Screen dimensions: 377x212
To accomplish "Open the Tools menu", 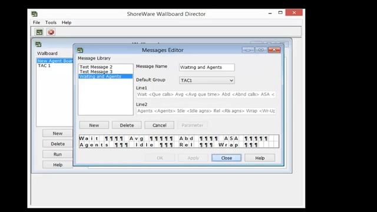I will point(51,22).
